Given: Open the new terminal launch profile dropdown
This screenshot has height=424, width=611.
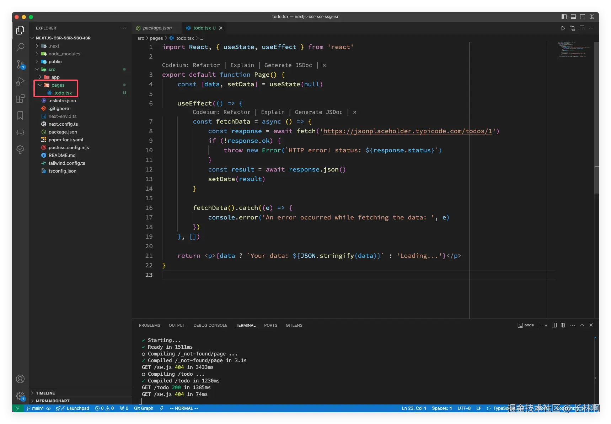Looking at the screenshot, I should click(546, 325).
